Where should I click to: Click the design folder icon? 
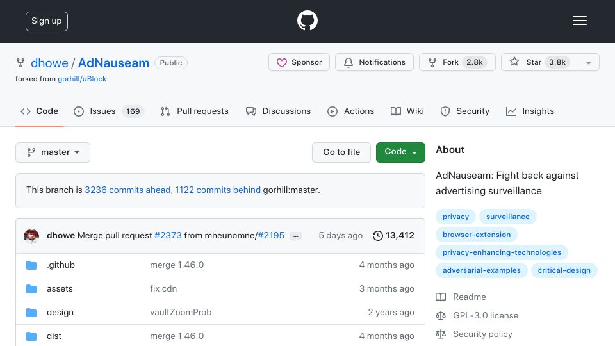31,313
